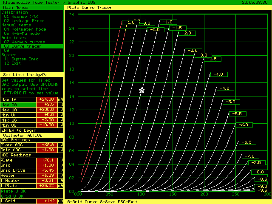
Task: Click the -6.0 curve label
Action: (x=244, y=125)
